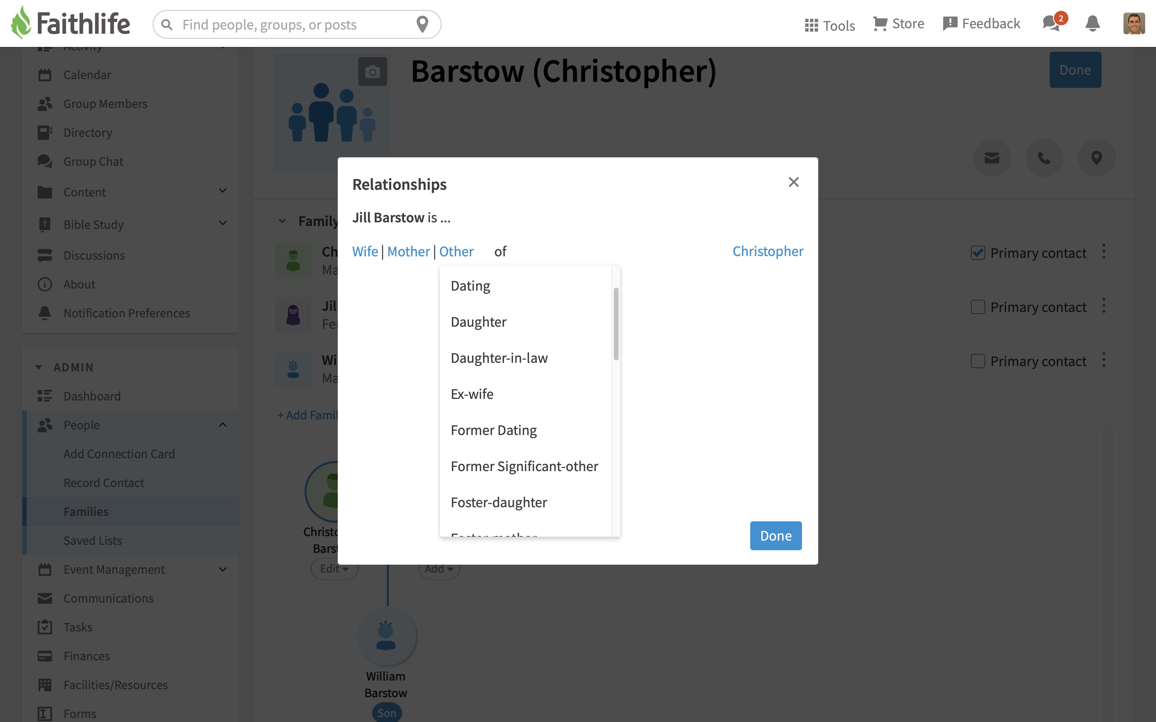Open more options for William's row
The height and width of the screenshot is (722, 1156).
pos(1104,360)
